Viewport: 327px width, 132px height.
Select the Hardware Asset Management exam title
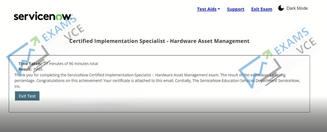tap(159, 41)
